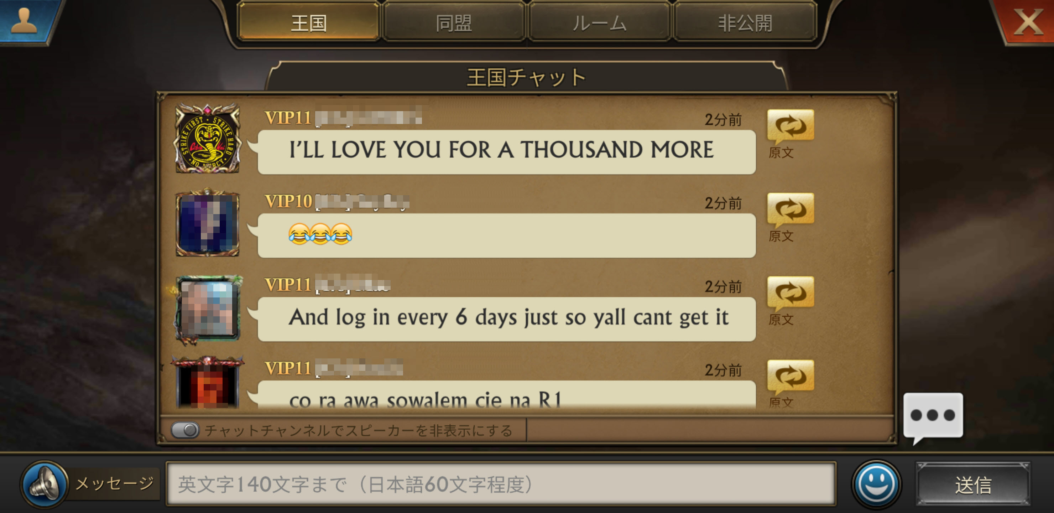Image resolution: width=1054 pixels, height=513 pixels.
Task: View the Cobra Kai avatar player
Action: click(208, 138)
